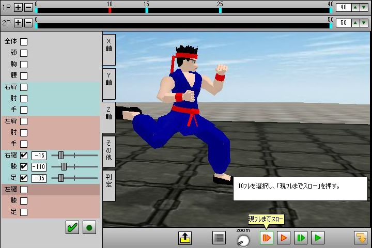Click the 1P minus button
The height and width of the screenshot is (248, 372).
[28, 7]
